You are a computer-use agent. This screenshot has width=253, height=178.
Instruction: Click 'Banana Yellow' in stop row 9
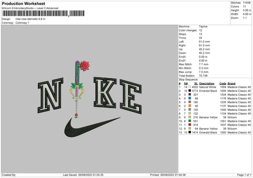pos(208,117)
